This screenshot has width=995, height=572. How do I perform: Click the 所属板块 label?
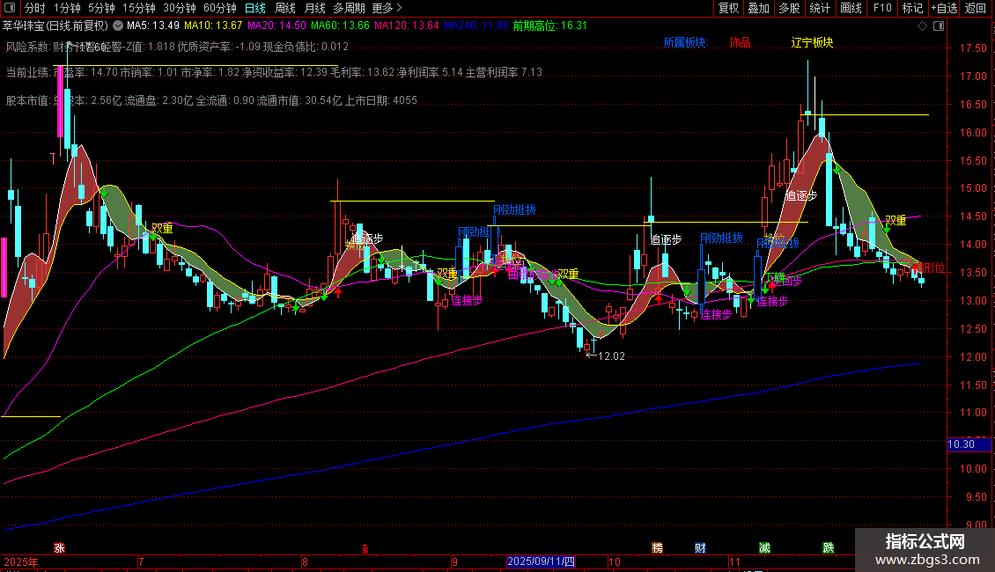pyautogui.click(x=685, y=42)
